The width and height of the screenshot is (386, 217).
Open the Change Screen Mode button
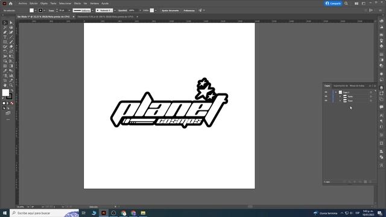[8, 113]
